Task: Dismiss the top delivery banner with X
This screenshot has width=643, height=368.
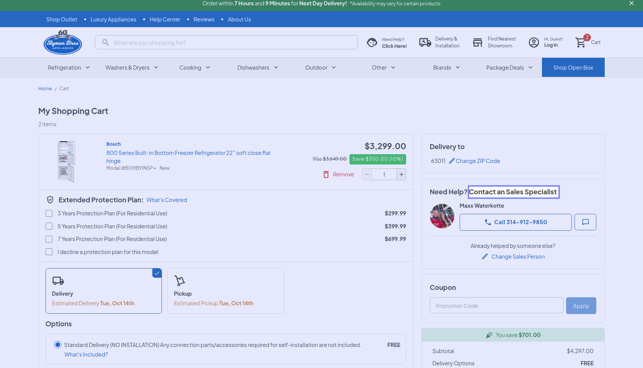Action: tap(631, 3)
